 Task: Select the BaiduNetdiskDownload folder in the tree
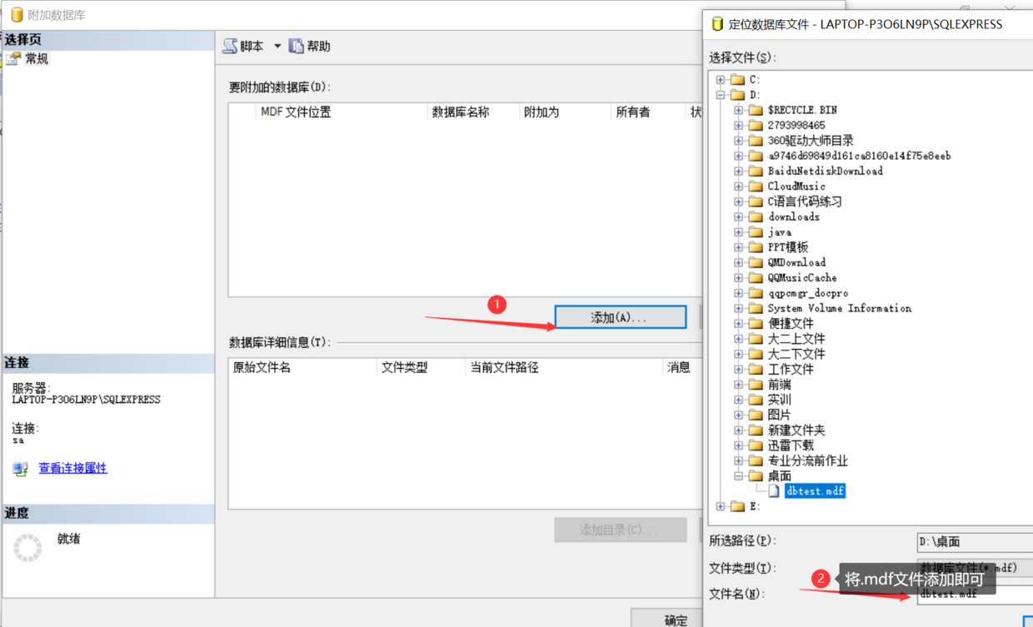click(824, 171)
